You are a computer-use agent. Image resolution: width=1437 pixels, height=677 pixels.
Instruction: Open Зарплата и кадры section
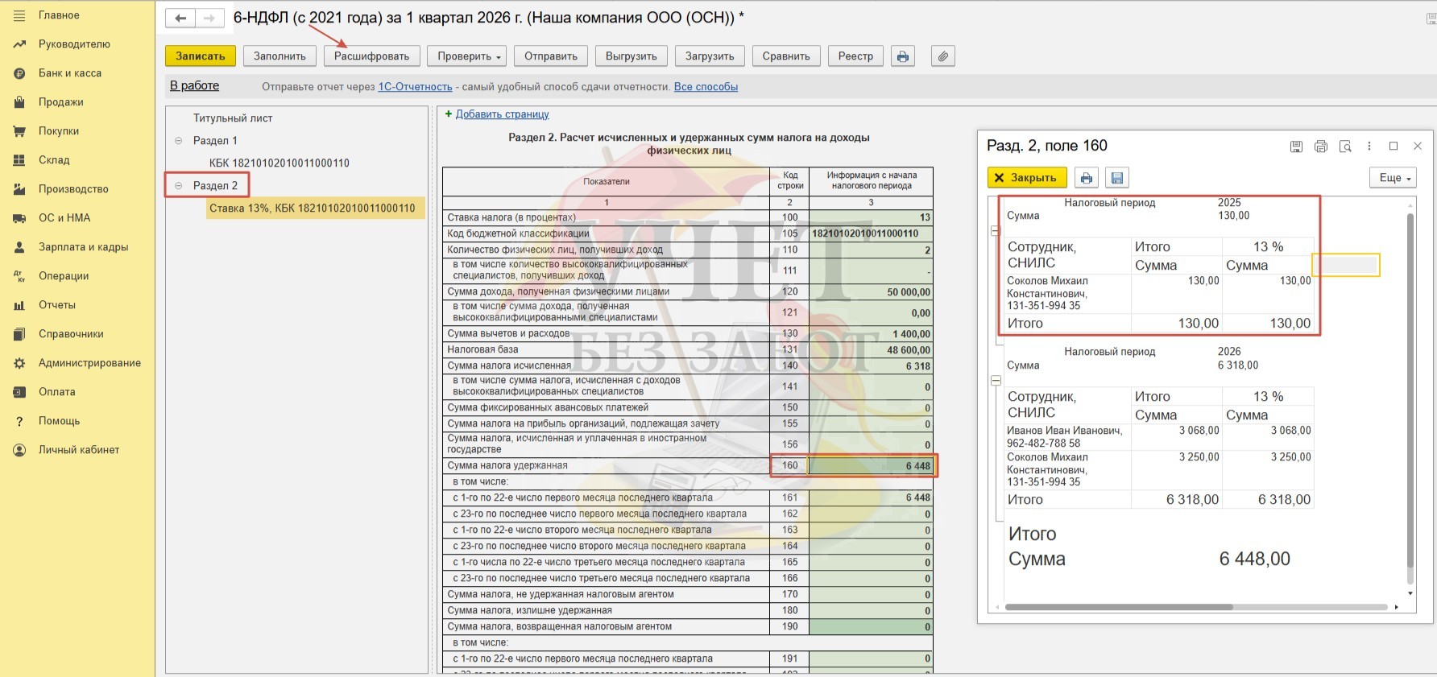tap(83, 247)
